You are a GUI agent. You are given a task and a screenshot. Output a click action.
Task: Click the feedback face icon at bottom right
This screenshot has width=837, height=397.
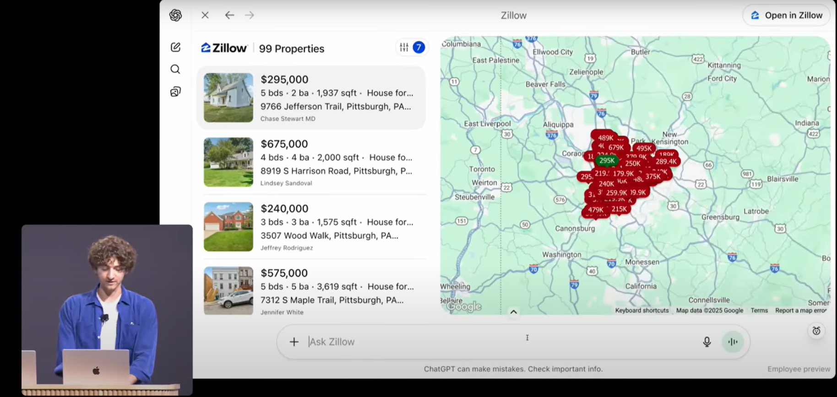pyautogui.click(x=816, y=331)
